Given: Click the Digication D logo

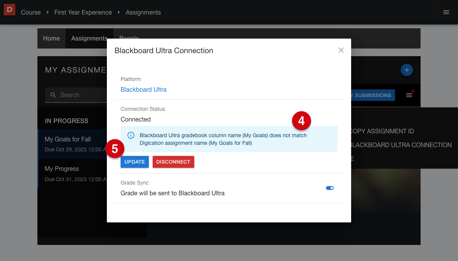Looking at the screenshot, I should (x=10, y=9).
